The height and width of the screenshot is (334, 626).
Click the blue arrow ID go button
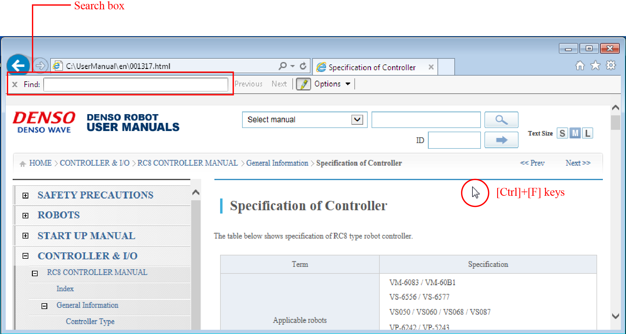501,140
